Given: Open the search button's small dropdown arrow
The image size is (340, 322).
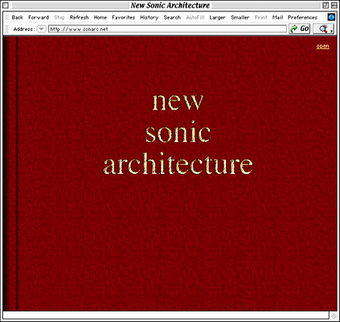Looking at the screenshot, I should click(x=332, y=31).
